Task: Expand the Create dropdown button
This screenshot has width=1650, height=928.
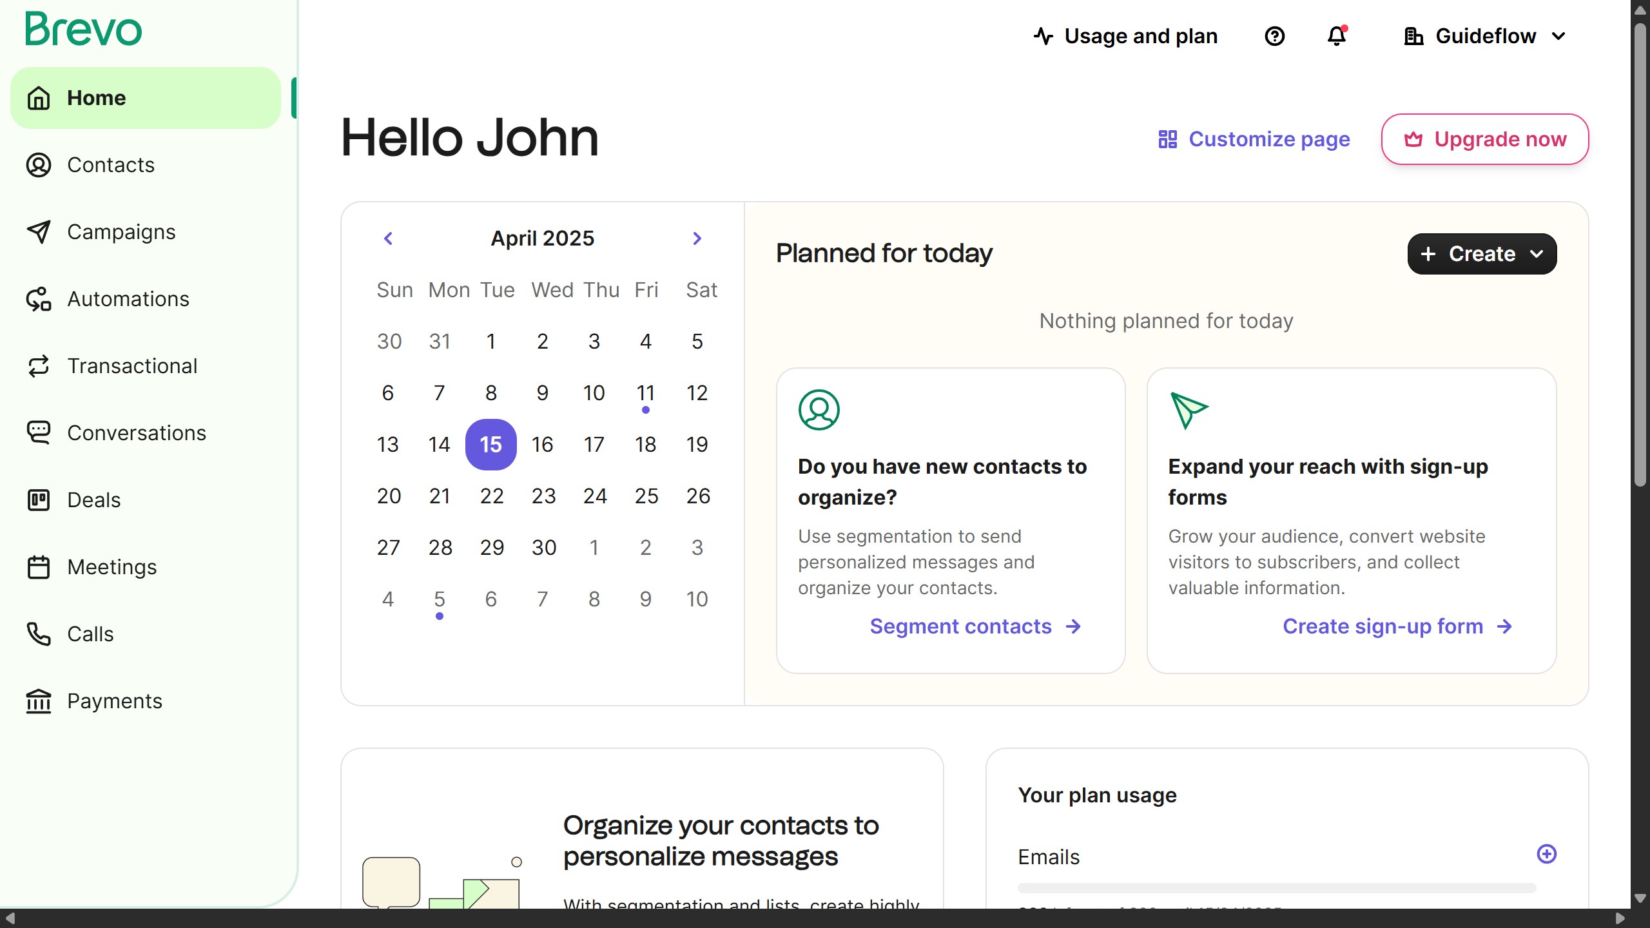Action: [x=1482, y=254]
